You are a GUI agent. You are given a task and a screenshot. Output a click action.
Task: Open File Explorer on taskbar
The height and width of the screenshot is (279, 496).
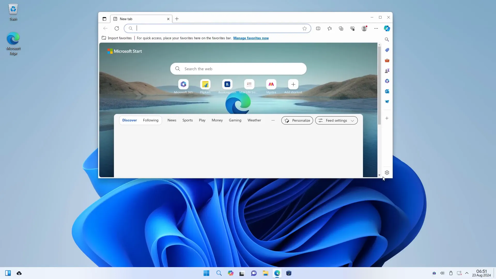point(265,273)
